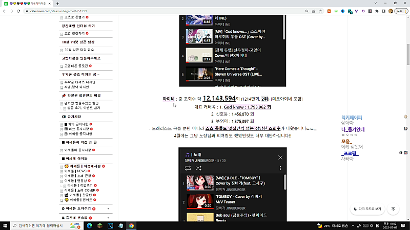410x230 pixels.
Task: Open the 노래 playlist three-dot menu
Action: tap(280, 168)
